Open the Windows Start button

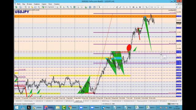point(17,108)
